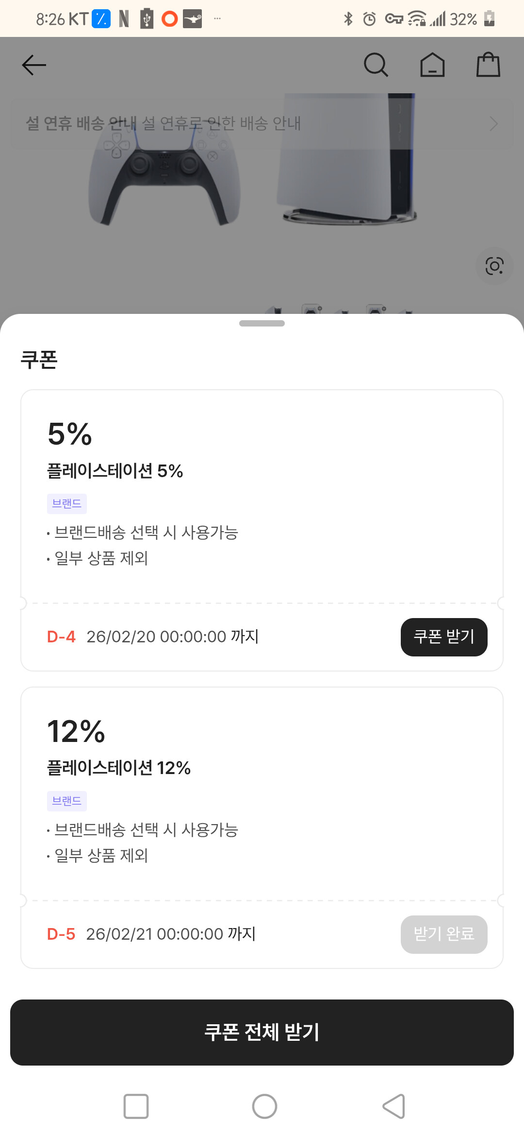Go to the home icon
524x1137 pixels.
[432, 65]
